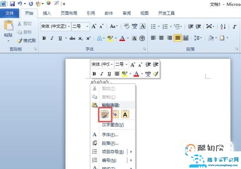Click the Sort A-Z icon
The height and width of the screenshot is (169, 241).
223,27
